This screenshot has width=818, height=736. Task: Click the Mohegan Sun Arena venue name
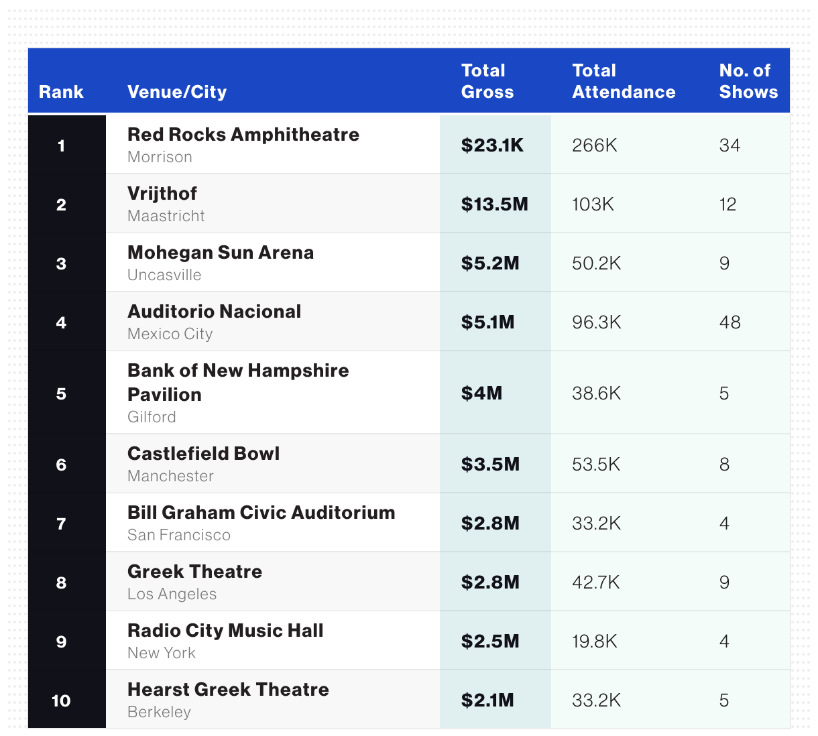pos(221,253)
